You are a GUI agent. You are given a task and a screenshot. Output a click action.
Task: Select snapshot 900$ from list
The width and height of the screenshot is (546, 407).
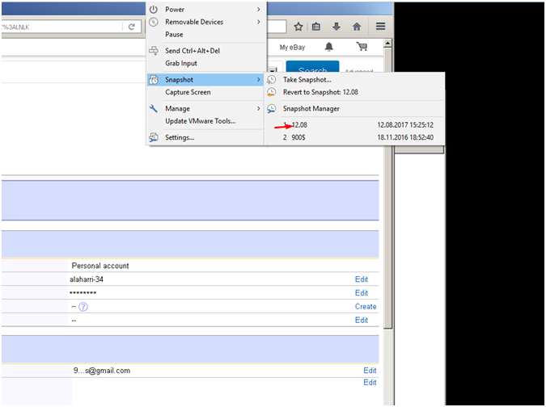point(354,137)
